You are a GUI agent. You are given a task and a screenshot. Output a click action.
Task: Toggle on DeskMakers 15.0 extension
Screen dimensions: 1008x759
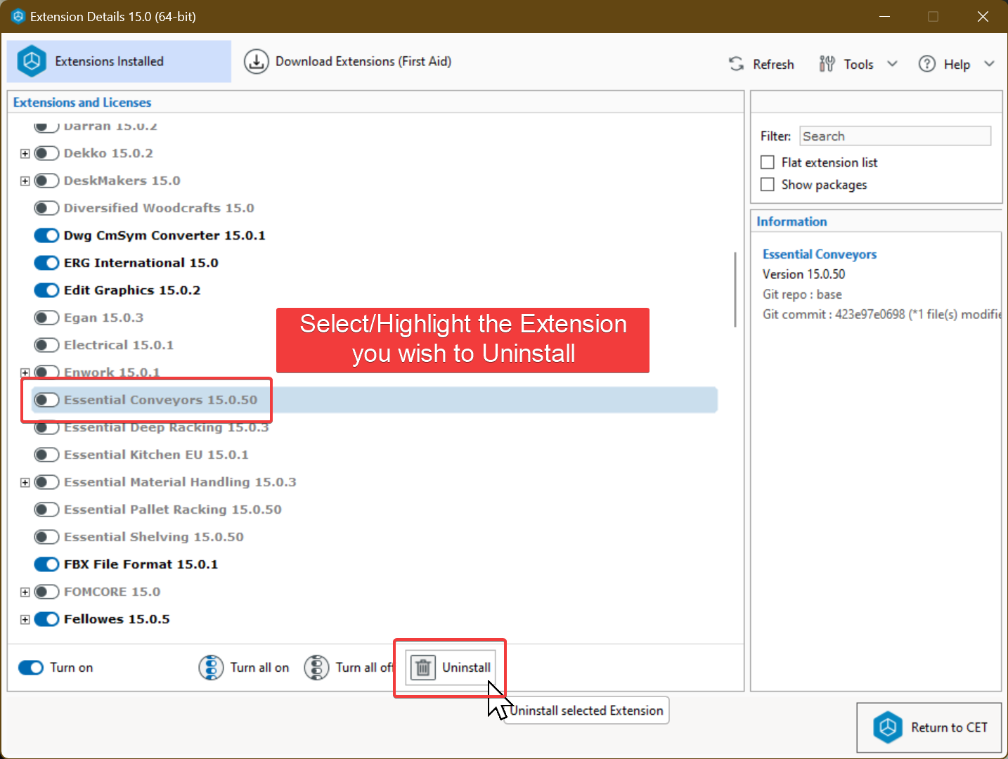(46, 181)
